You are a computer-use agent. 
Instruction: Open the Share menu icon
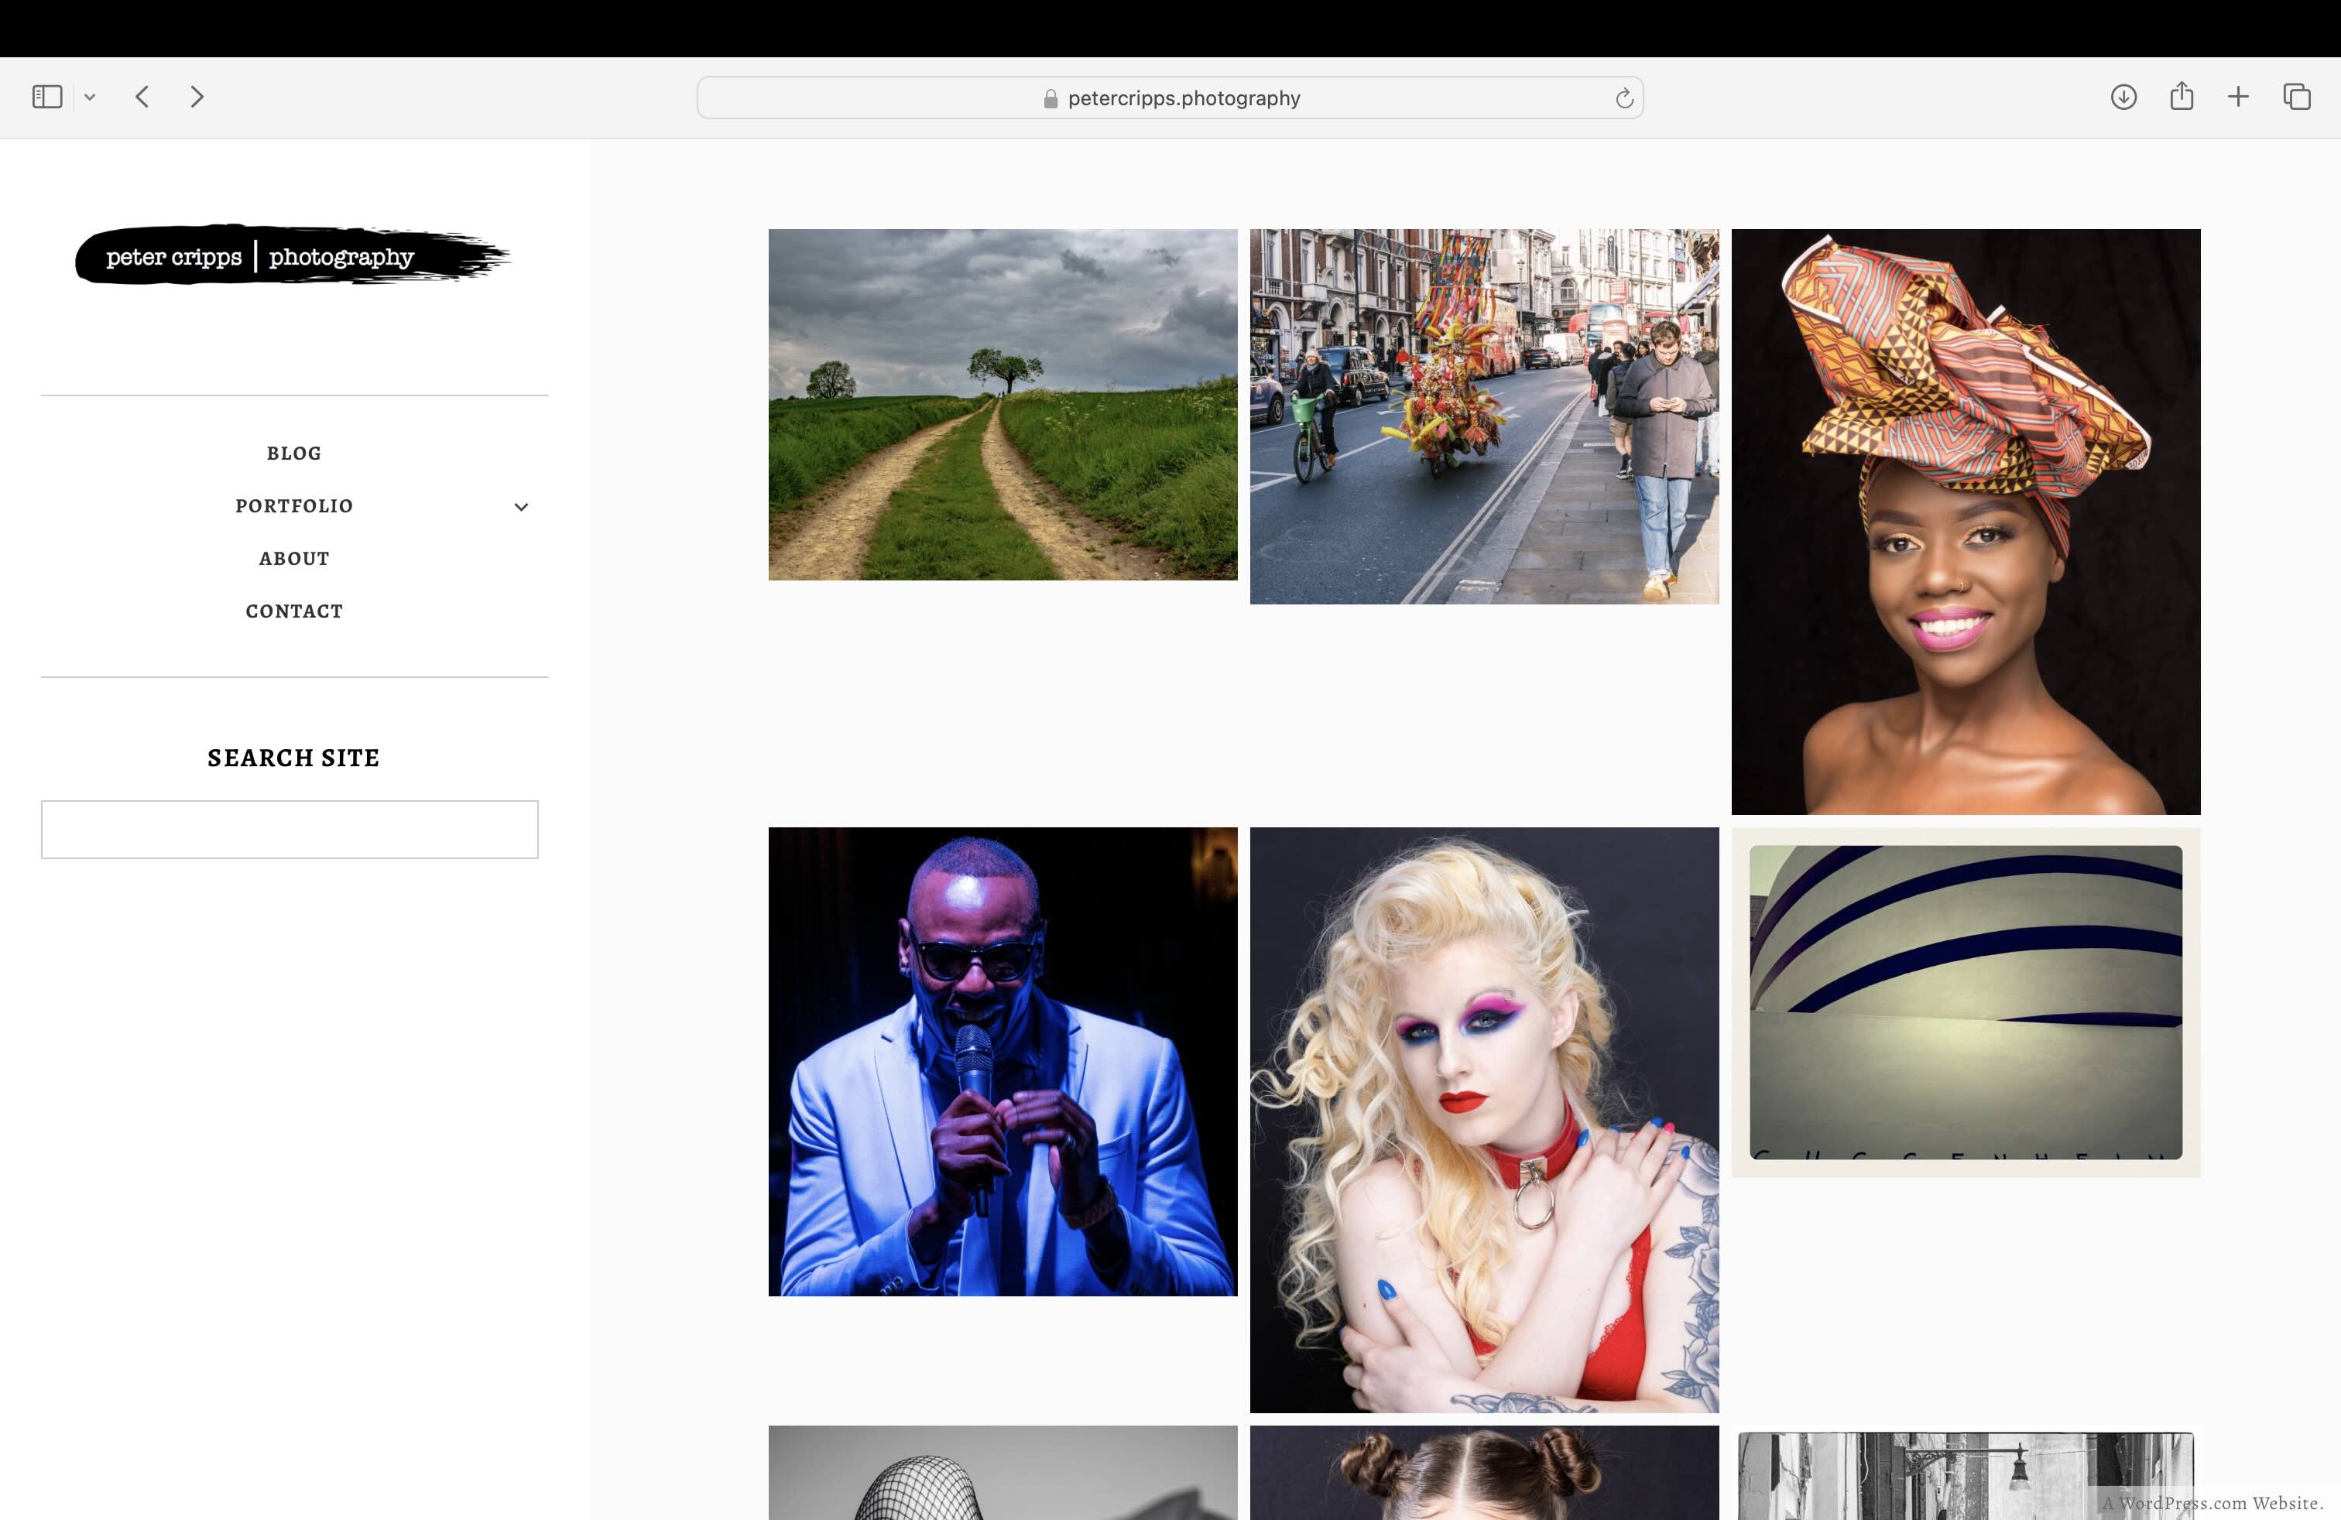coord(2181,96)
